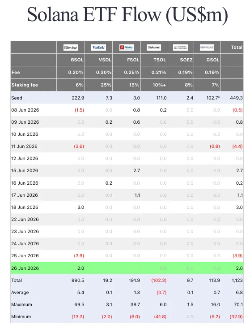Viewport: 250px width, 329px height.
Task: Click the highlighted '26 Jun 2026' date label
Action: pyautogui.click(x=25, y=268)
